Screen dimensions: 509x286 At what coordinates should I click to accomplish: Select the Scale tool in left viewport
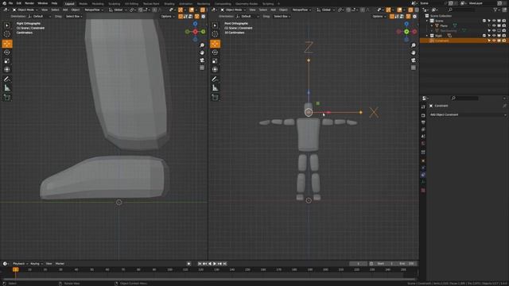(x=7, y=61)
